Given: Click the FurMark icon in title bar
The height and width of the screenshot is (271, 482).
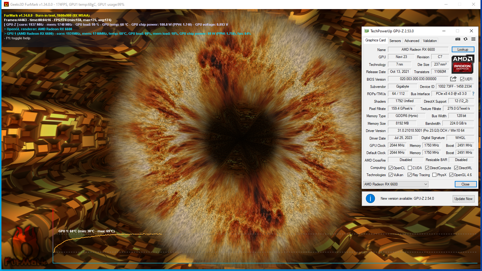Looking at the screenshot, I should [x=6, y=4].
